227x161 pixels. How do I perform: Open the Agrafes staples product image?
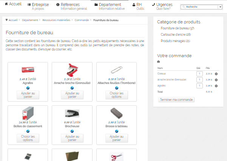(x=28, y=70)
